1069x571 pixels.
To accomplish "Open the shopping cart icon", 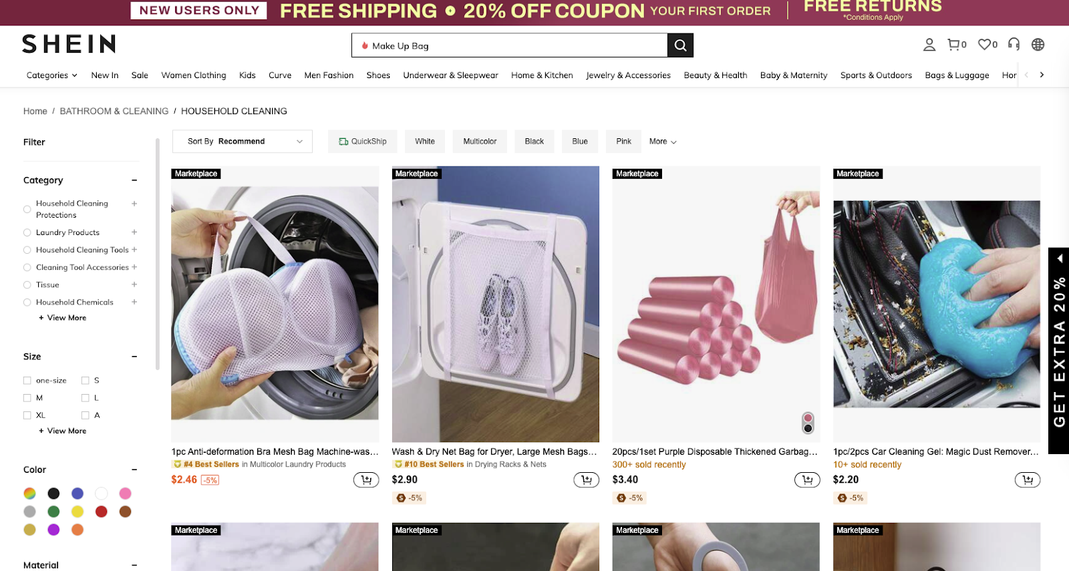I will pyautogui.click(x=953, y=45).
